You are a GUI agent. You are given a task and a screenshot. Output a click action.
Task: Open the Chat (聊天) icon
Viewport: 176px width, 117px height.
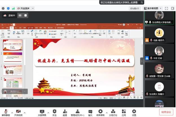(x=90, y=112)
